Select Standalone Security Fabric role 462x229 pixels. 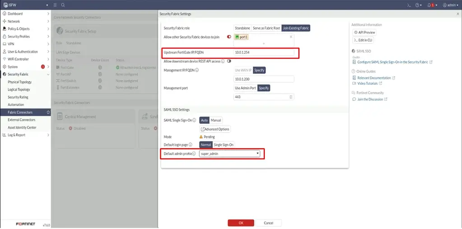(243, 28)
